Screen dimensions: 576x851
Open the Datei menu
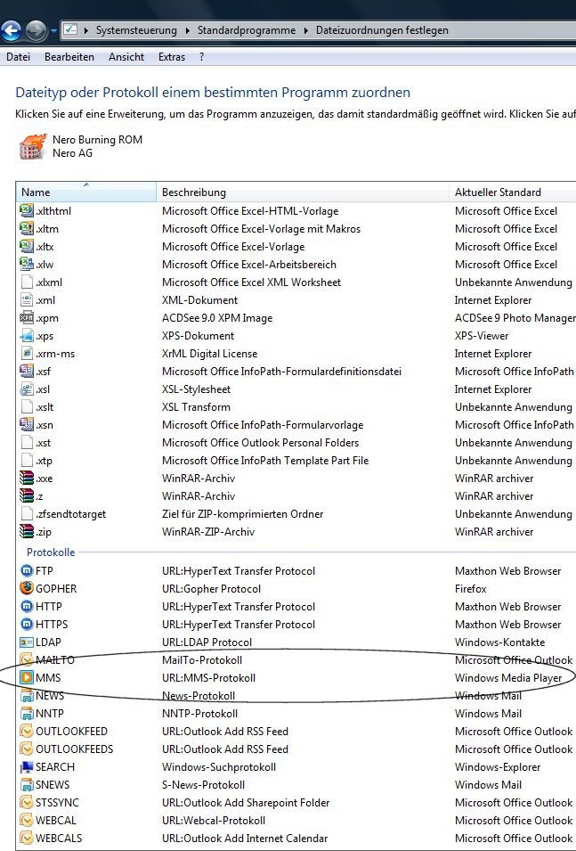pos(18,57)
